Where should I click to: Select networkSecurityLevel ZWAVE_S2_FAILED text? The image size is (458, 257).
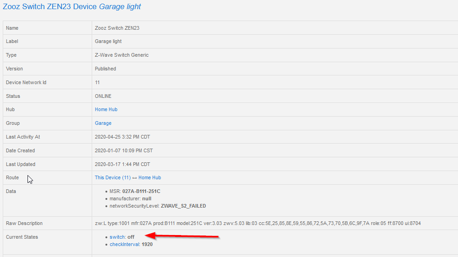pyautogui.click(x=158, y=206)
